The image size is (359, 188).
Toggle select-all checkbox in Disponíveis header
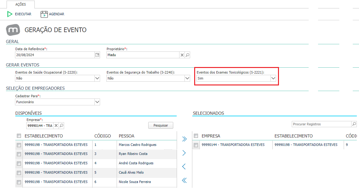coord(19,136)
